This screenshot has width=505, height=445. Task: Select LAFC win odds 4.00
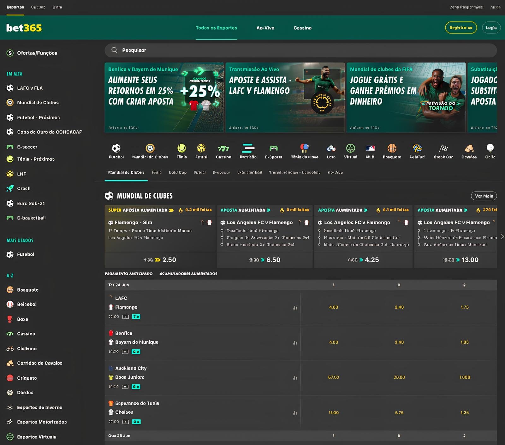(x=333, y=307)
